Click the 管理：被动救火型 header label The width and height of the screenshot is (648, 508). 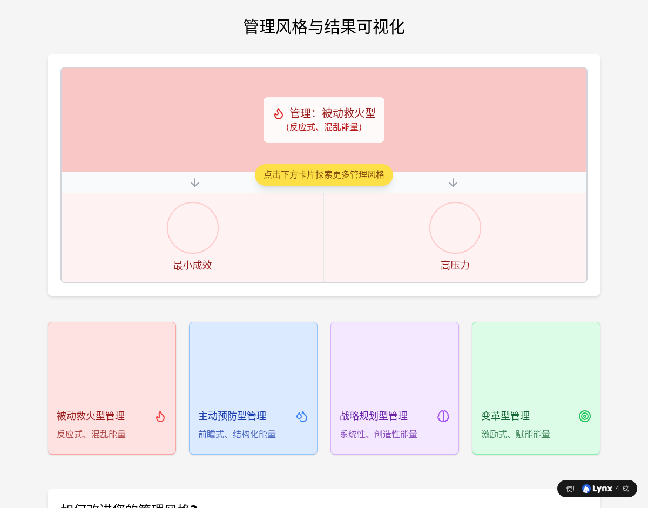332,113
